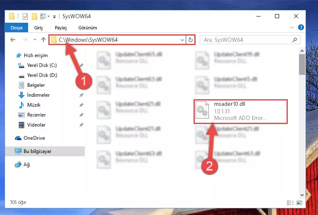Refresh the SysWOW64 folder view

coord(191,40)
